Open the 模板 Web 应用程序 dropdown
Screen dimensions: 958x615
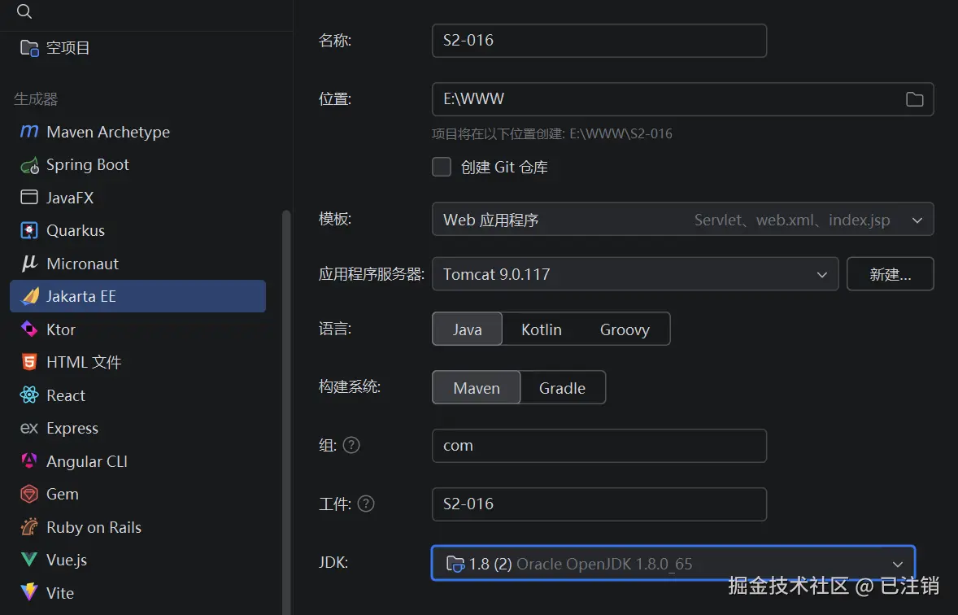[x=682, y=219]
